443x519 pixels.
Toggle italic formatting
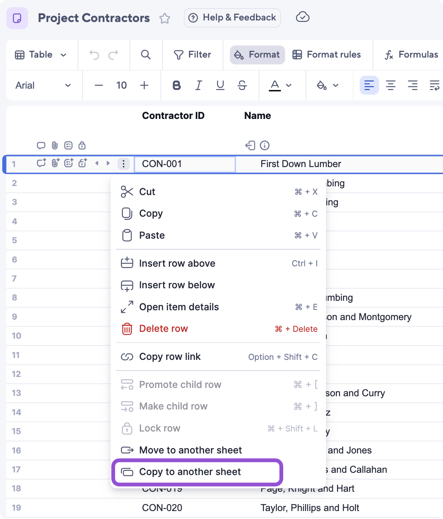click(198, 86)
